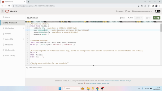
Task: Open the Help link
Action: point(128,11)
